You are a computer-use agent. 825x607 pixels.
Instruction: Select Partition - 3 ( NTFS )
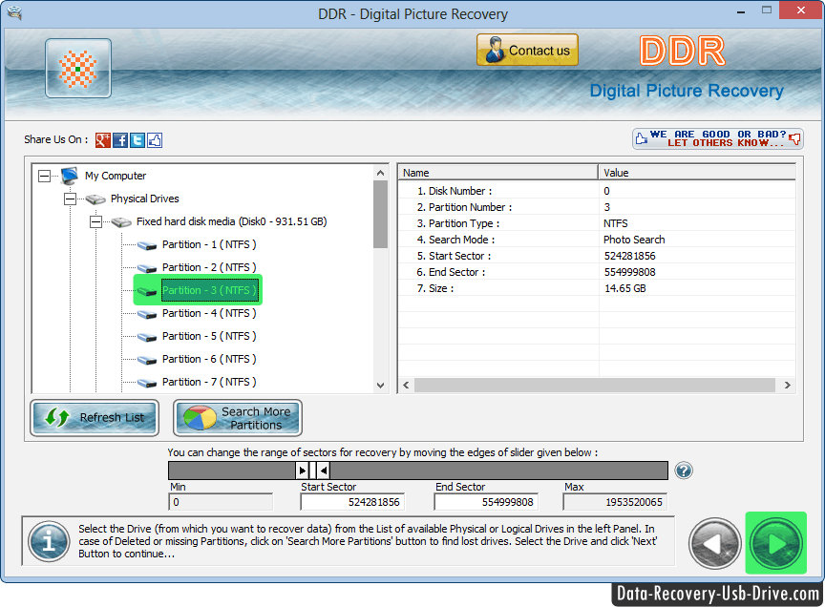[x=210, y=290]
